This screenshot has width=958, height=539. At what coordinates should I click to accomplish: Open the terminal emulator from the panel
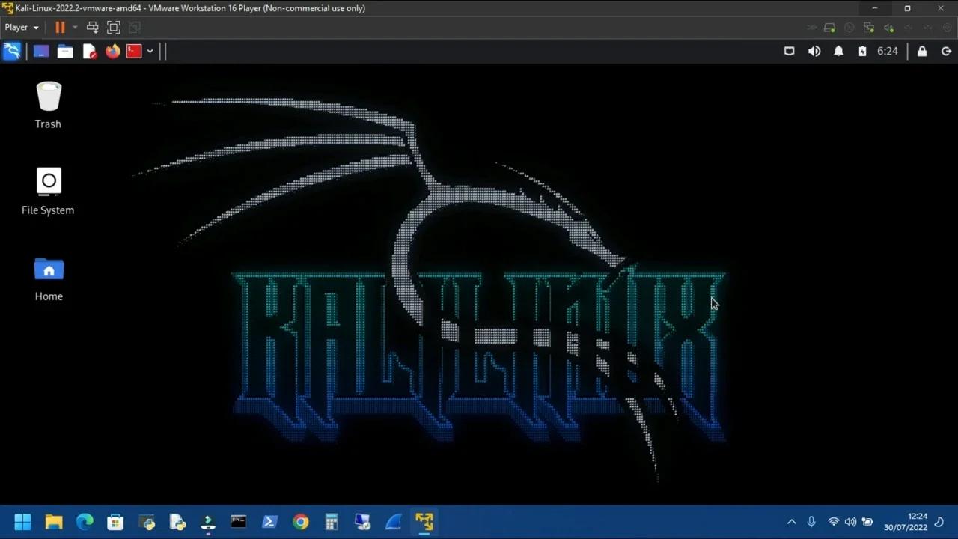point(133,51)
